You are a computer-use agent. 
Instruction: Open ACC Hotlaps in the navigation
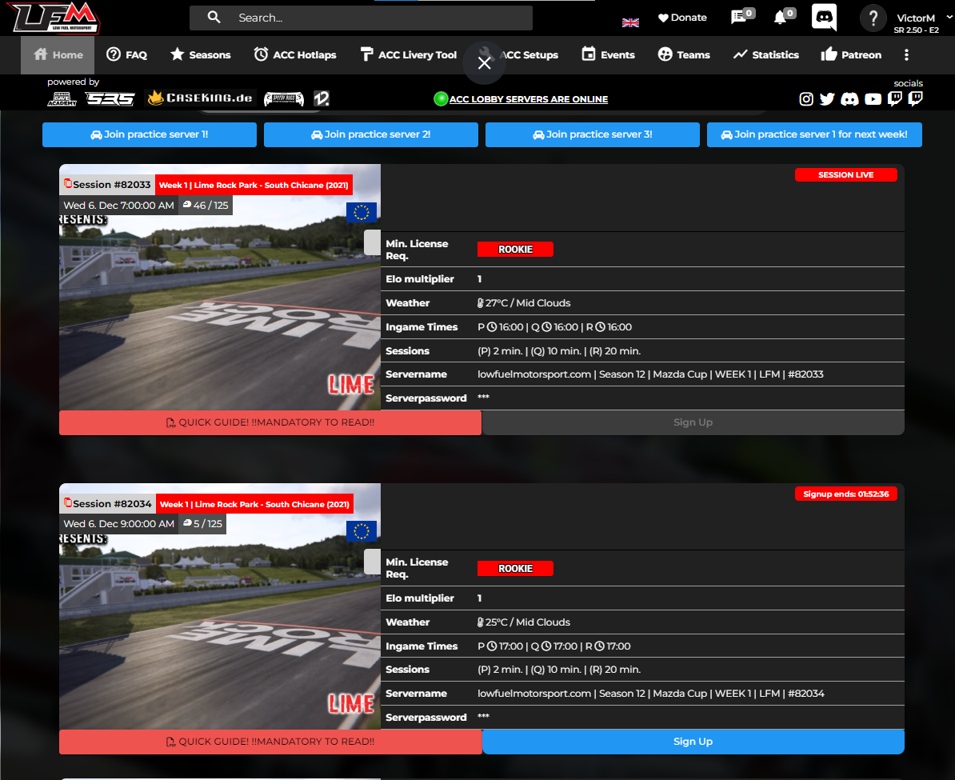[295, 55]
